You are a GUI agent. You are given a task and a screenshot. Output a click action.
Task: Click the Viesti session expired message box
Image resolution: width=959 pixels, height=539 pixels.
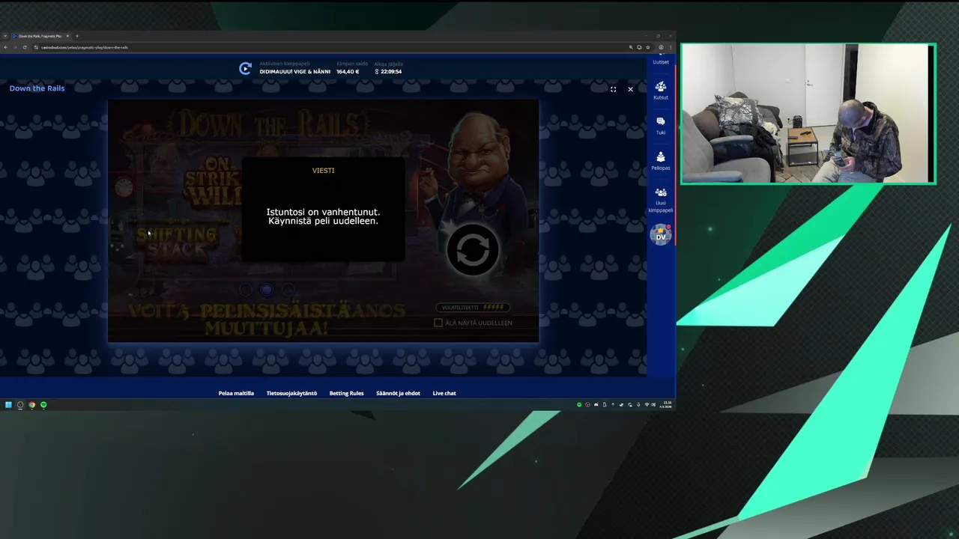click(x=323, y=209)
